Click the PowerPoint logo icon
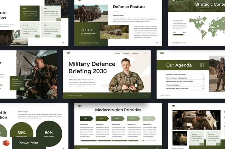The height and width of the screenshot is (149, 225). (7, 143)
